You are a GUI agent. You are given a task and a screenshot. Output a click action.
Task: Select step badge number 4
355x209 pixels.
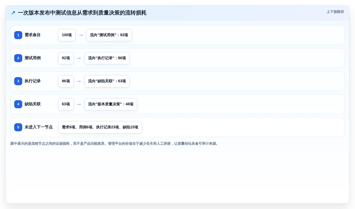pos(18,104)
